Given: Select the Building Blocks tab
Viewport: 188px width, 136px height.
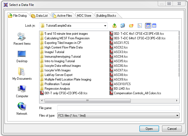Looking at the screenshot, I should point(106,16).
